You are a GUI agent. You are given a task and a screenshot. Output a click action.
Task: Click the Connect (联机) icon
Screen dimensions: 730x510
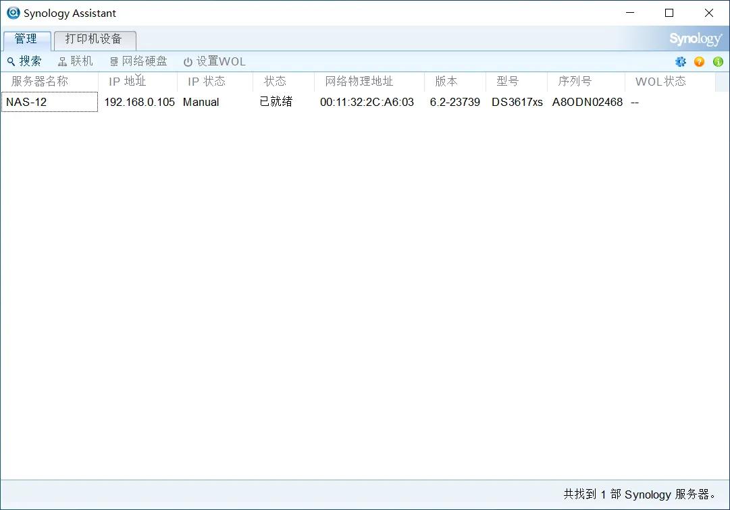pyautogui.click(x=61, y=61)
